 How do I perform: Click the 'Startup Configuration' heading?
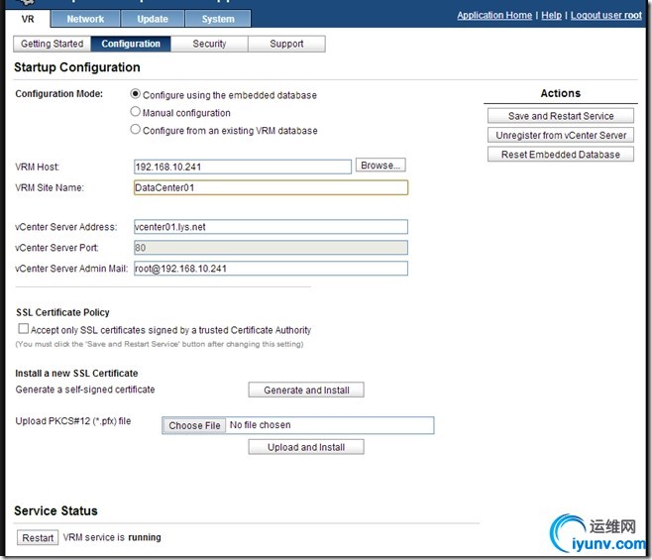77,67
